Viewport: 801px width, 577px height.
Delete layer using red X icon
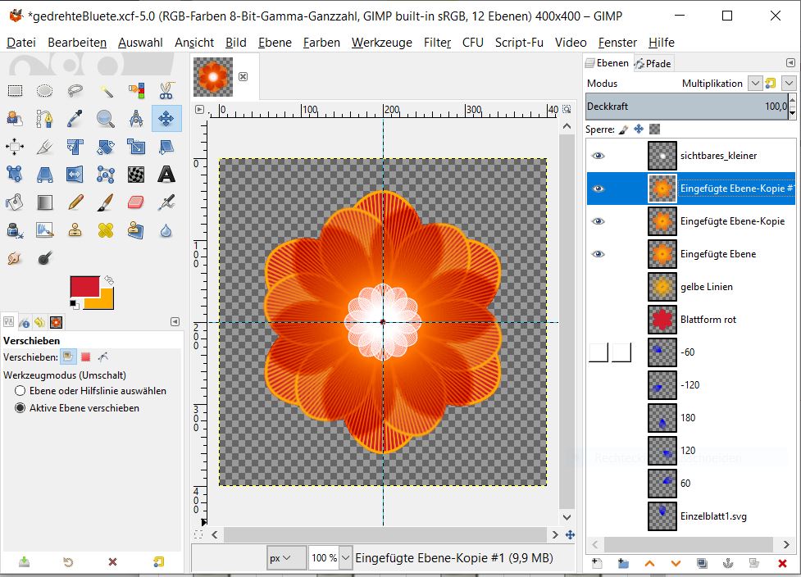[782, 563]
